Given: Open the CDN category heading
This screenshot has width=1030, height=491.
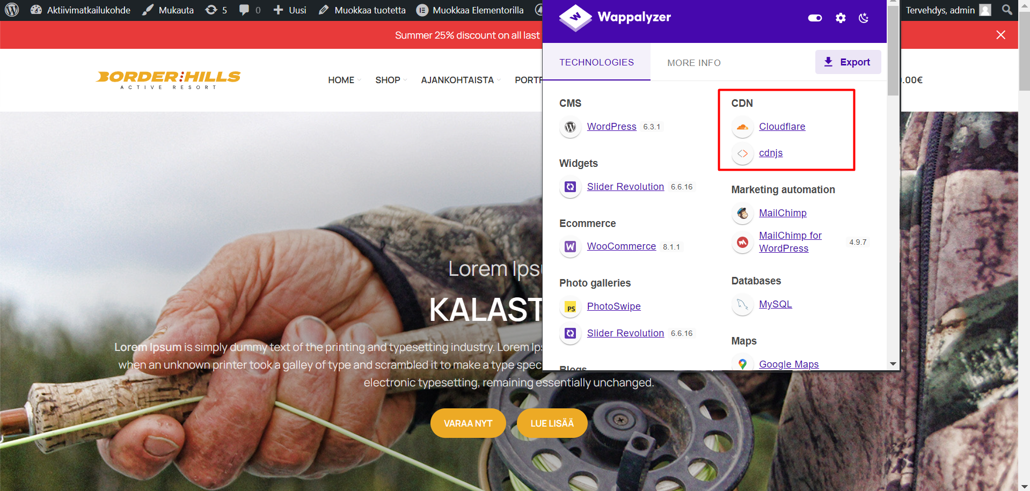Looking at the screenshot, I should point(742,103).
